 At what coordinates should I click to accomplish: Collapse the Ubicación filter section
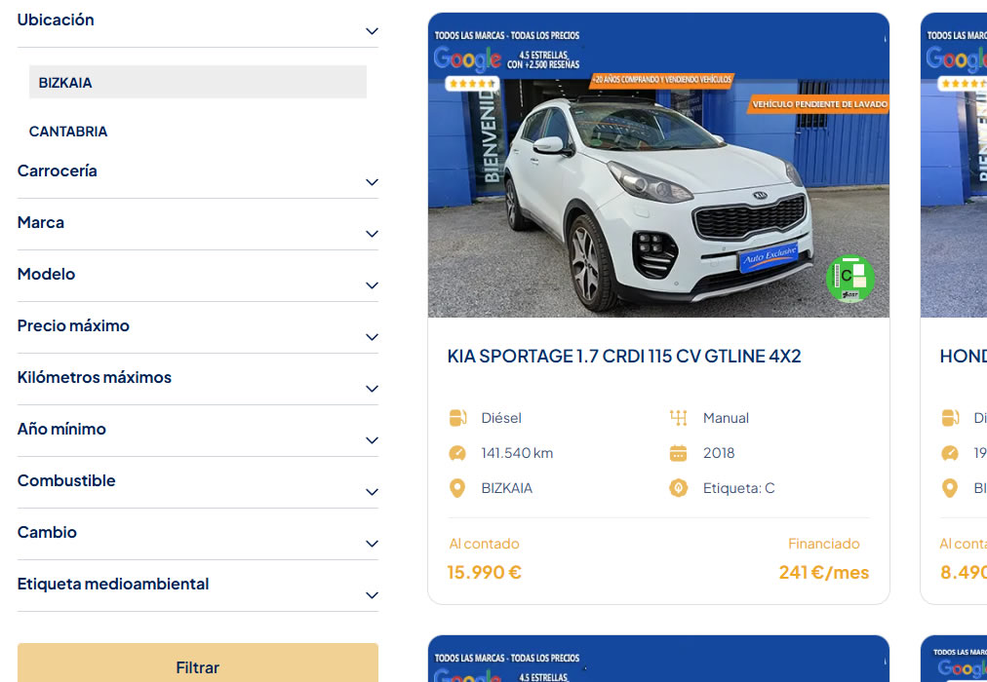372,31
